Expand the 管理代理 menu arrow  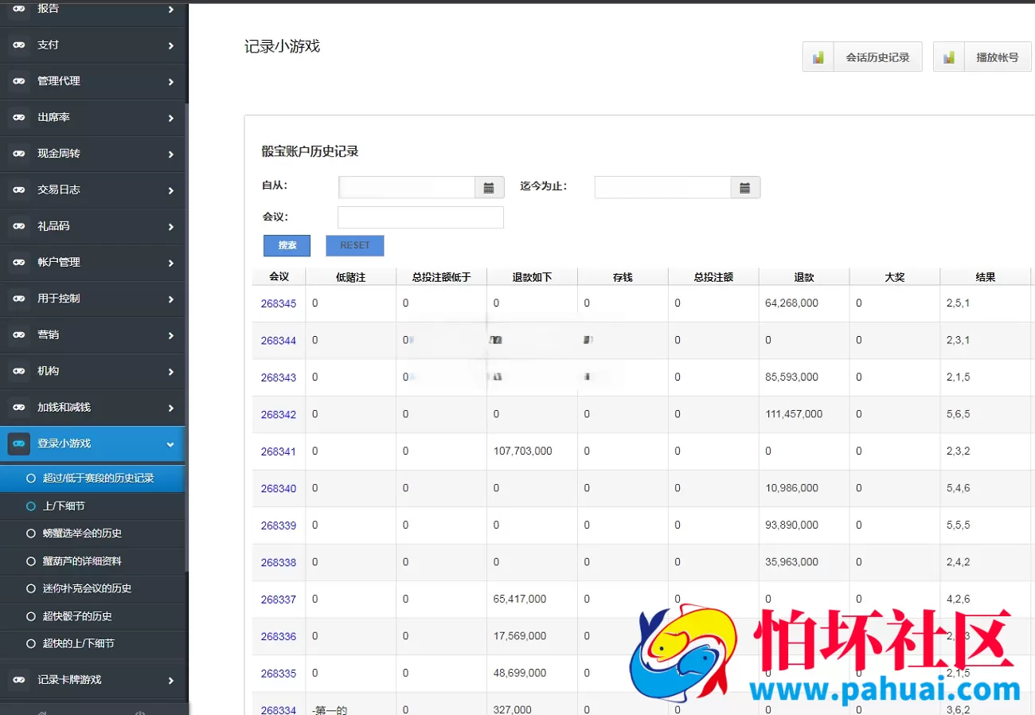pyautogui.click(x=170, y=82)
